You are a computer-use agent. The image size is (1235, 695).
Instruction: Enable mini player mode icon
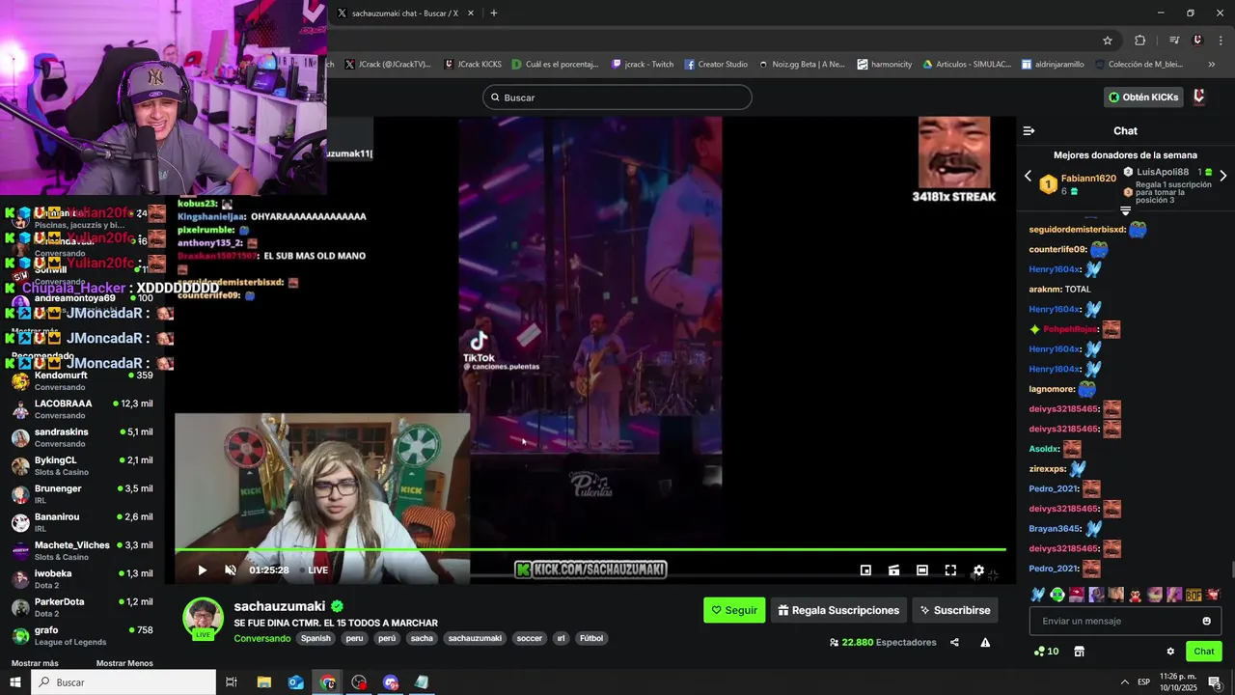click(865, 570)
